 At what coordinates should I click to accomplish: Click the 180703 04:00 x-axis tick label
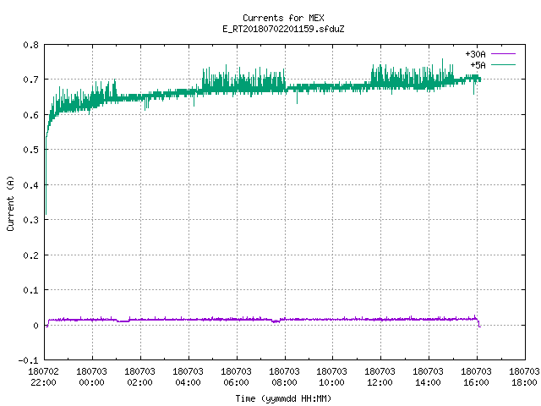point(188,377)
